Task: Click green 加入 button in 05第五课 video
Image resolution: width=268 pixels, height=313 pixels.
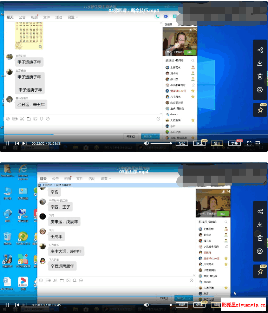Action: (222, 214)
